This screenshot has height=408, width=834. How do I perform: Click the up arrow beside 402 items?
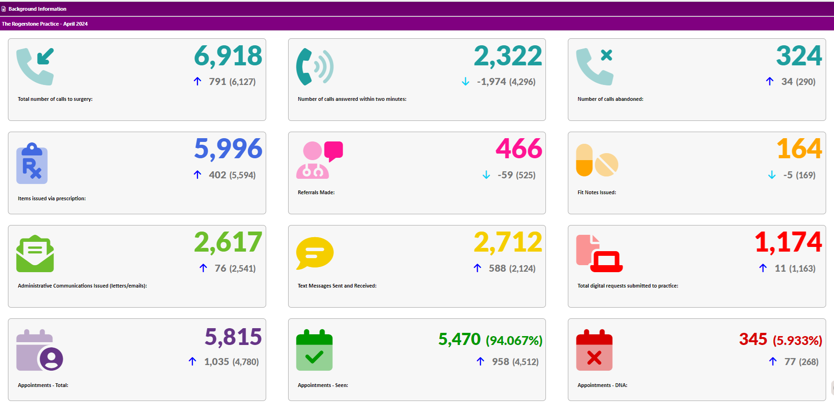coord(198,175)
